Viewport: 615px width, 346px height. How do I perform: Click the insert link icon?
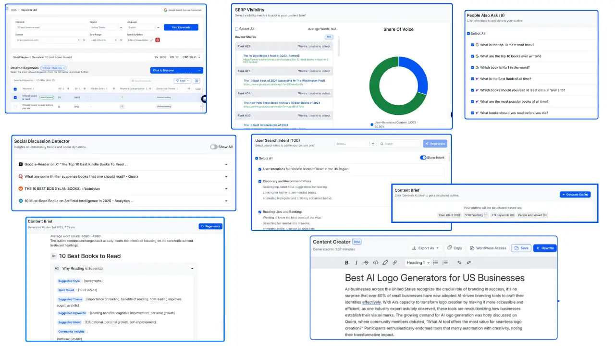tap(395, 262)
